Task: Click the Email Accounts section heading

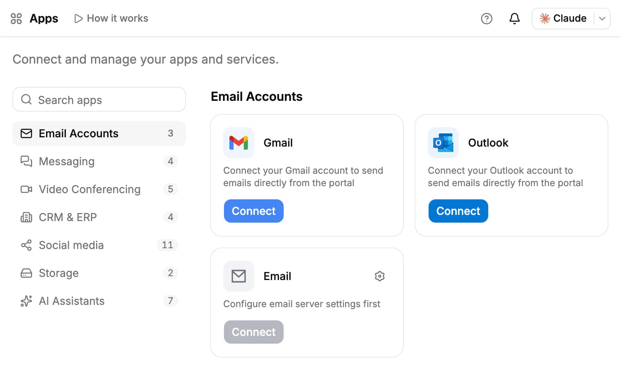Action: click(257, 97)
